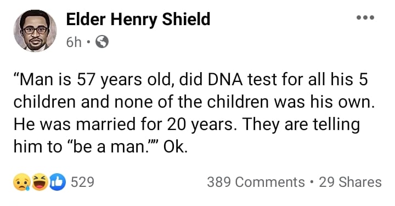Click the line "He was married for 20 years"
The width and height of the screenshot is (395, 206).
tap(187, 125)
